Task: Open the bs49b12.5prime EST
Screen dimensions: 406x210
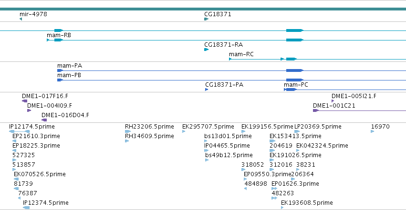Action: tap(207, 160)
